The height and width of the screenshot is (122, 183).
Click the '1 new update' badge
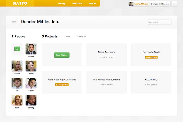[x=151, y=57]
